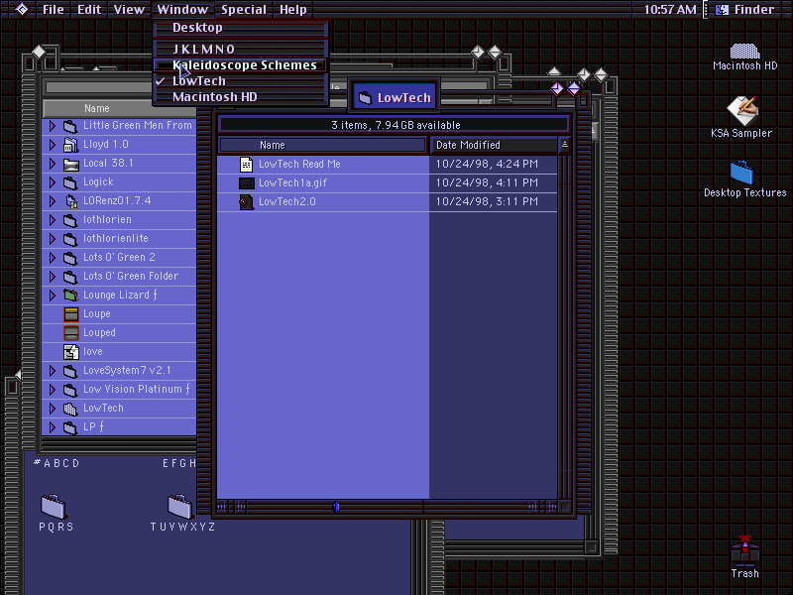Select the Louped scheme icon
Viewport: 793px width, 595px height.
tap(71, 333)
